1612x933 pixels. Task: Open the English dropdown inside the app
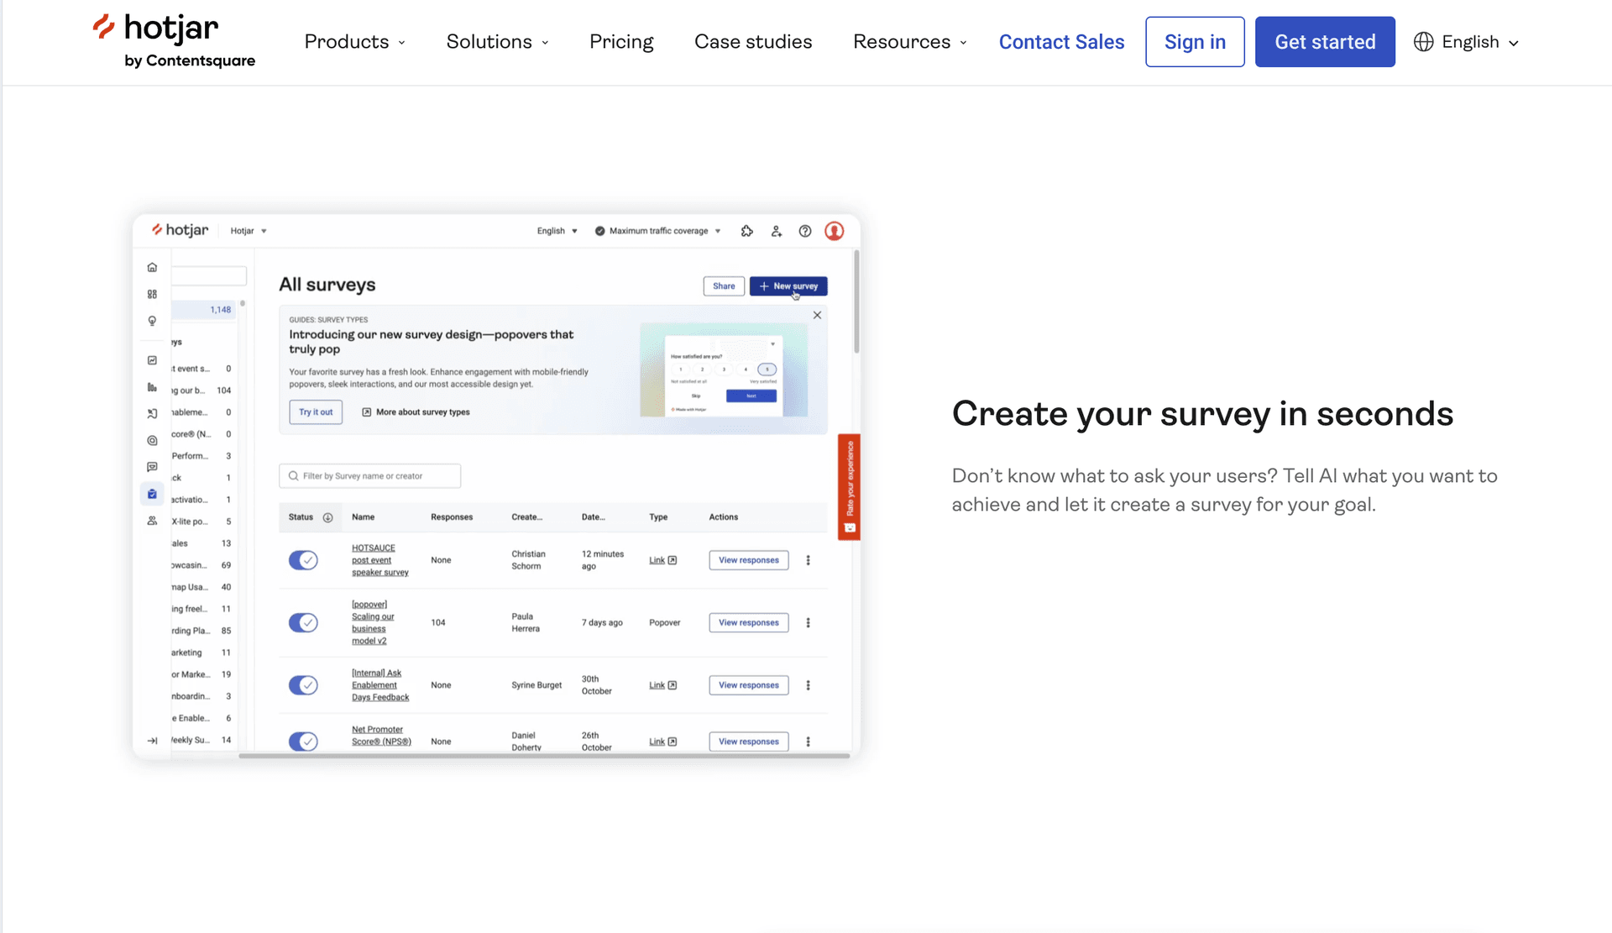(x=557, y=231)
